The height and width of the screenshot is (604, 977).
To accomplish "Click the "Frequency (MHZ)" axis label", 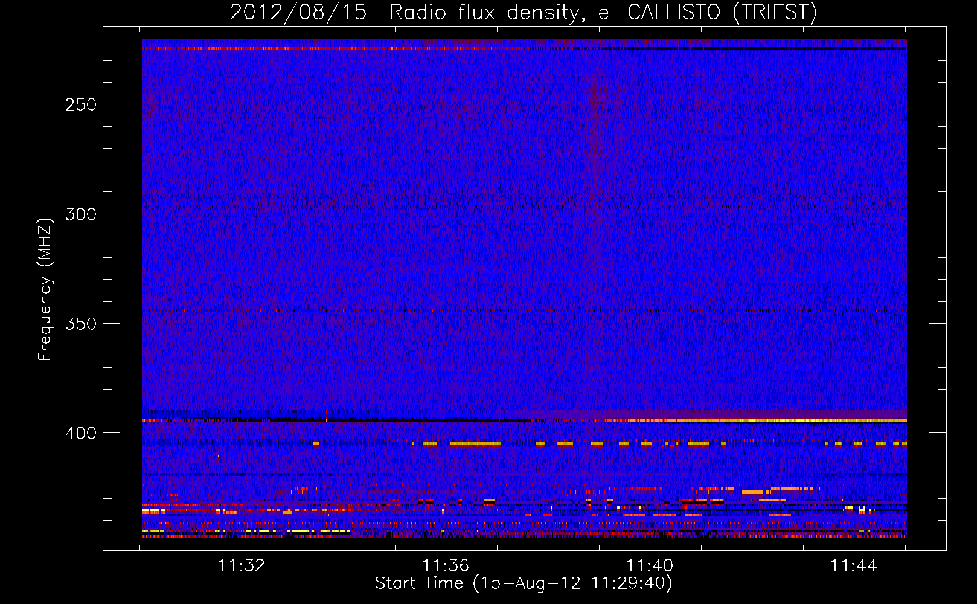I will tap(45, 289).
